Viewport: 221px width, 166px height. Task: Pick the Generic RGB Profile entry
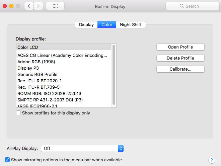(37, 74)
